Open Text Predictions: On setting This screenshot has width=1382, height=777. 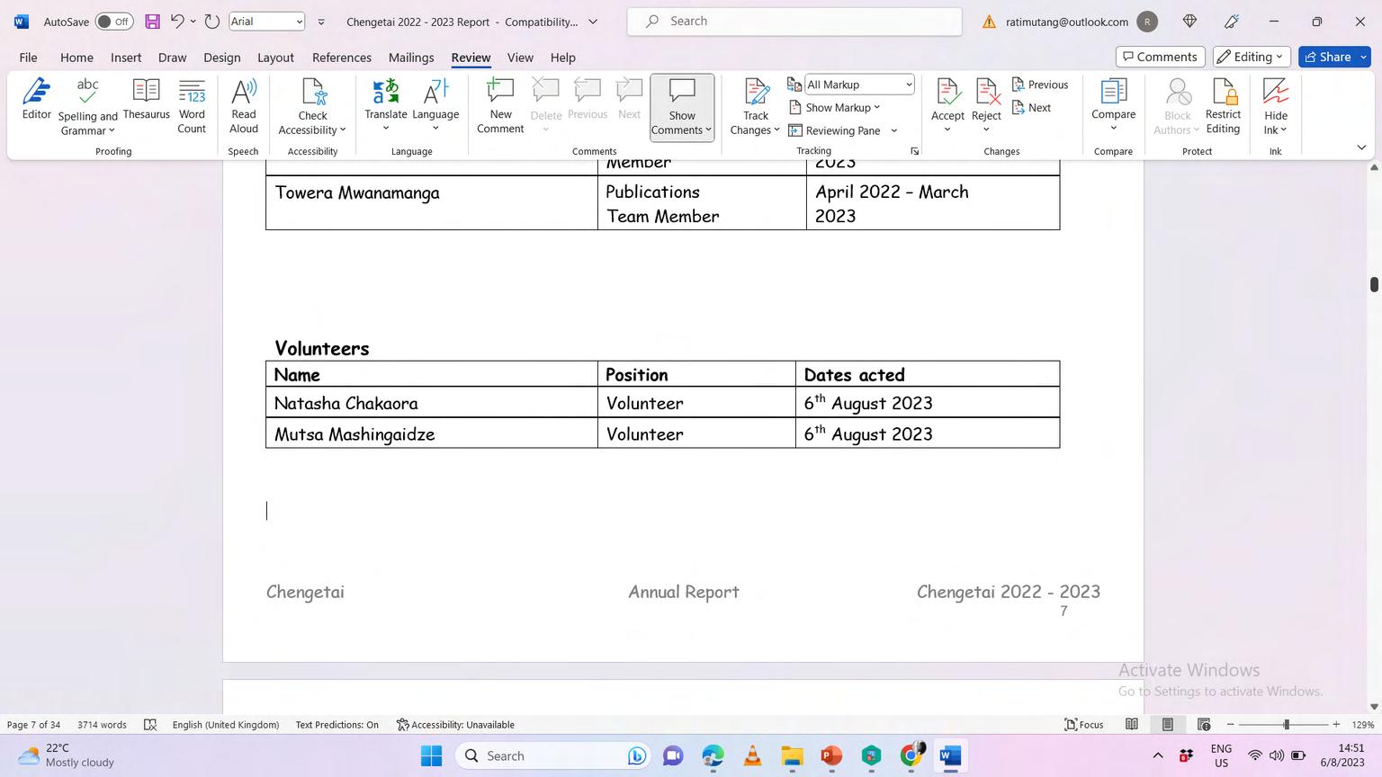[337, 725]
